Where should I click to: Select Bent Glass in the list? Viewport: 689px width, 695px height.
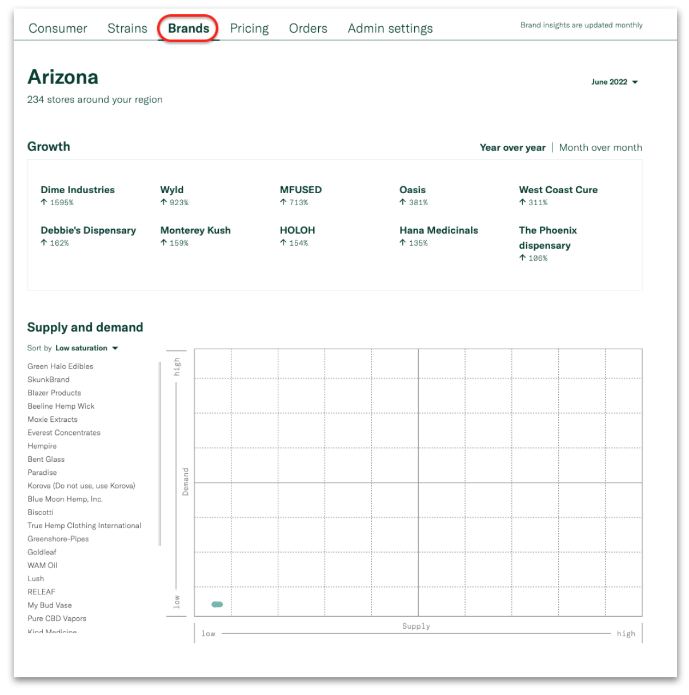pyautogui.click(x=46, y=459)
